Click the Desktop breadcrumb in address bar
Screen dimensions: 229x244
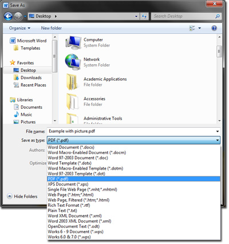(x=44, y=16)
